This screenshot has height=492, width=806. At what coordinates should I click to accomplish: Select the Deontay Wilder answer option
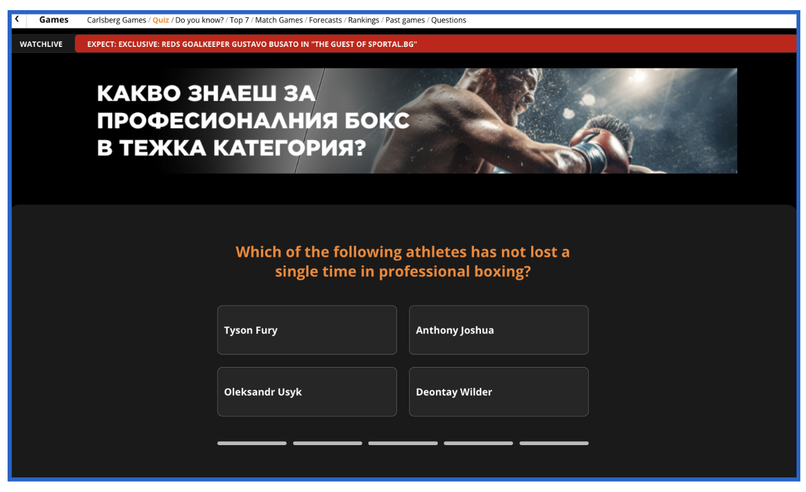click(499, 392)
